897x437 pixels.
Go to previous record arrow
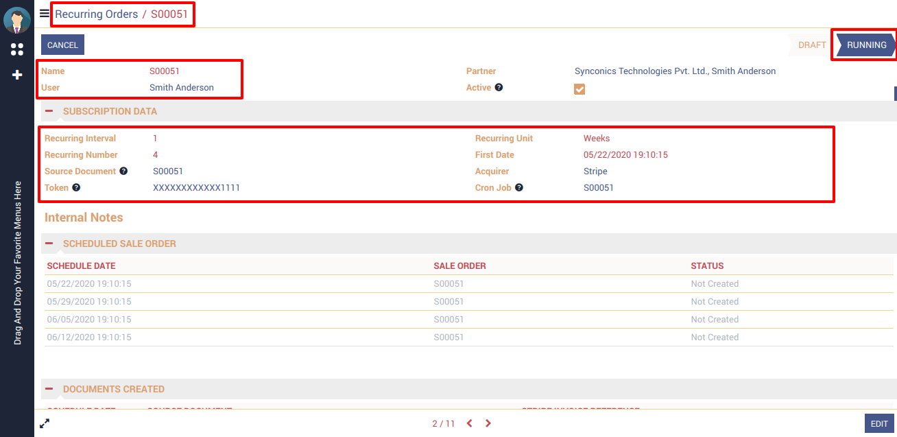coord(470,424)
